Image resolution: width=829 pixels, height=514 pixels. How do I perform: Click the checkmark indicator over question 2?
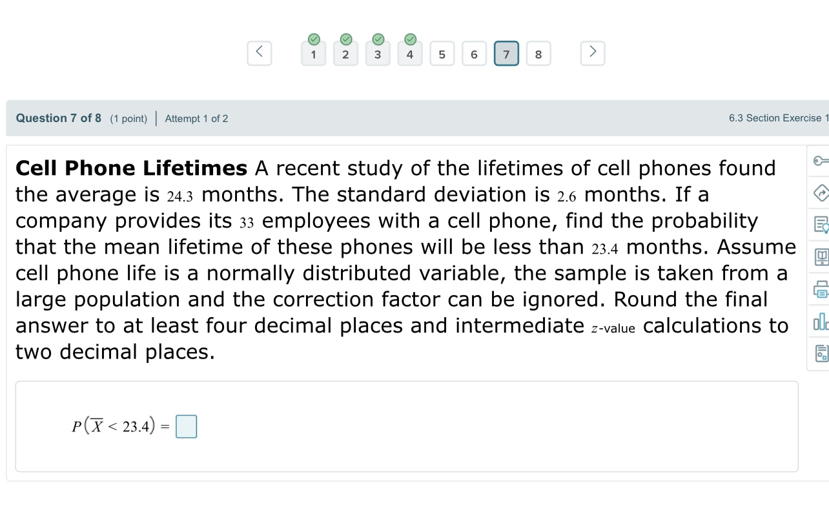(x=345, y=39)
